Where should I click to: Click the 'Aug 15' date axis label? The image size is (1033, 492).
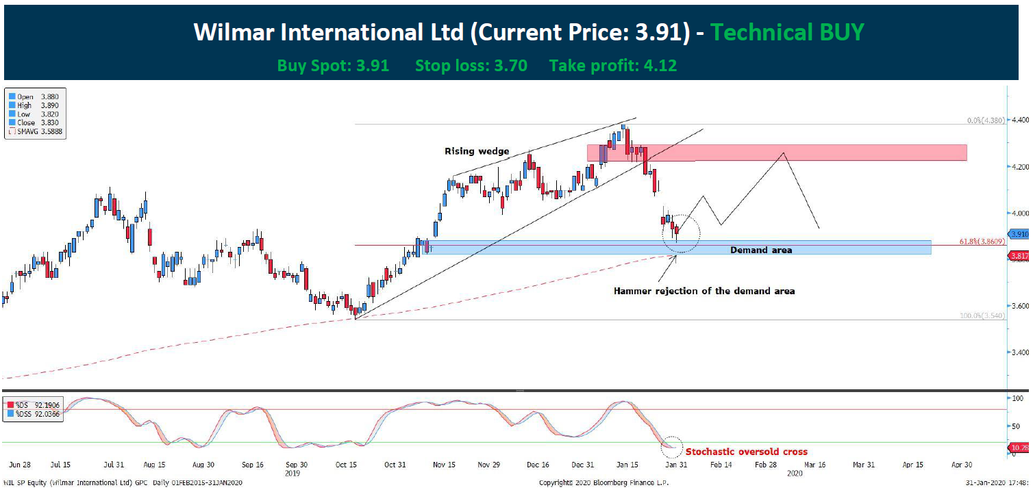click(155, 465)
